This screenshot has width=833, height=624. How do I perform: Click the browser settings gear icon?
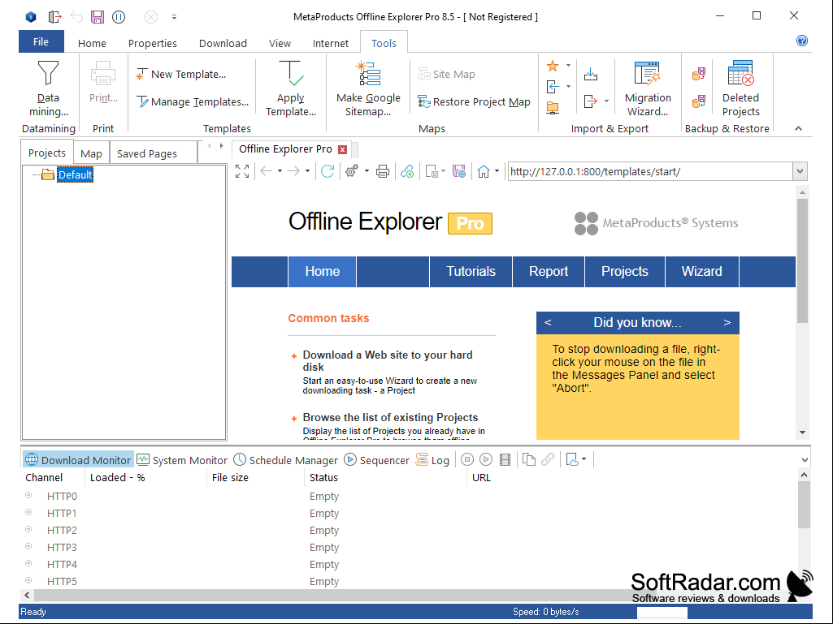click(x=351, y=171)
